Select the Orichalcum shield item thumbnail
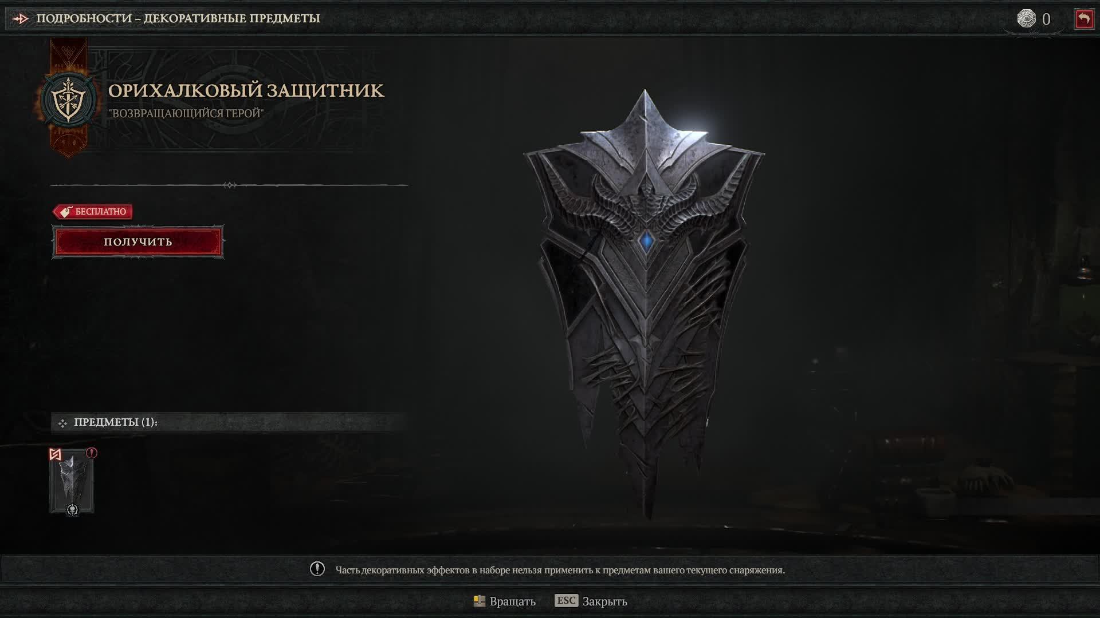The height and width of the screenshot is (618, 1100). point(72,481)
